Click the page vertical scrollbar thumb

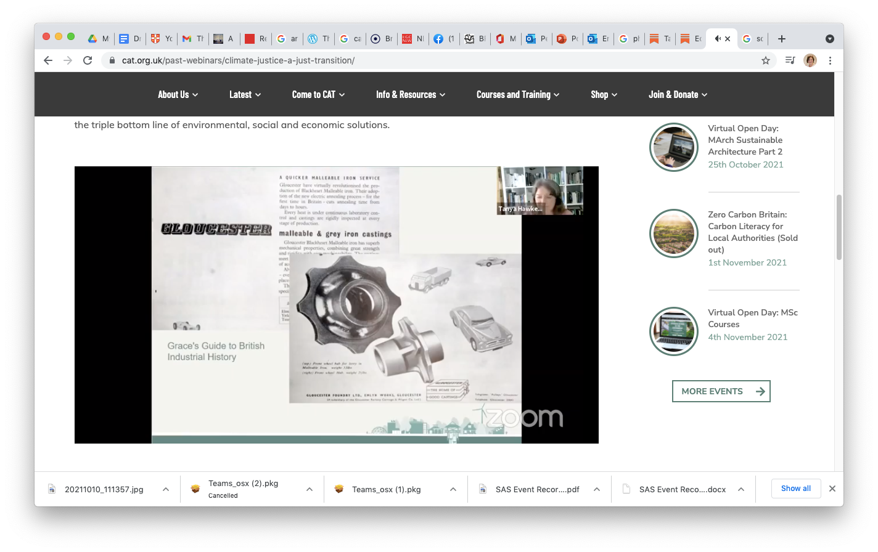[839, 227]
